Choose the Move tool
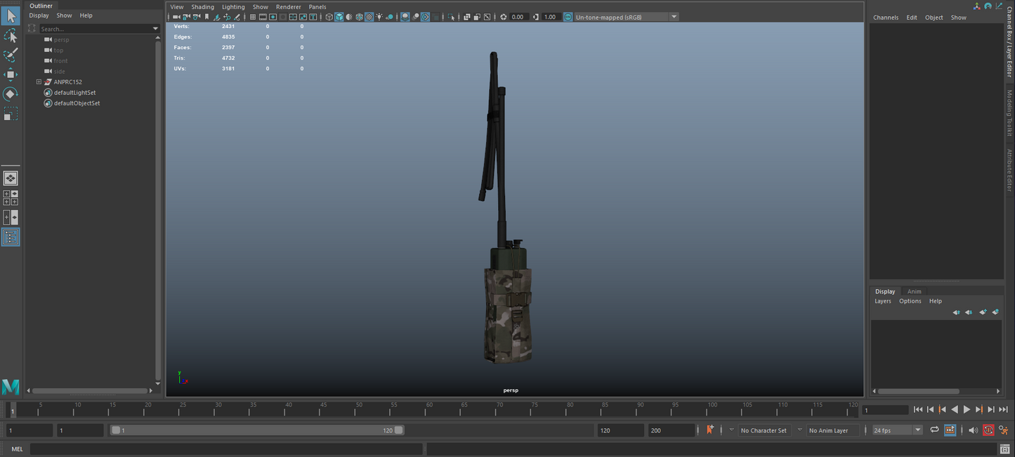Image resolution: width=1015 pixels, height=457 pixels. pos(11,74)
